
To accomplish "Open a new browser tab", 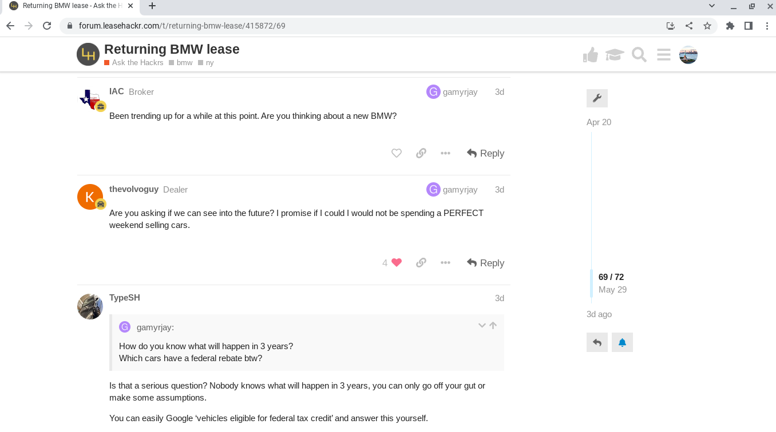I will click(x=152, y=6).
